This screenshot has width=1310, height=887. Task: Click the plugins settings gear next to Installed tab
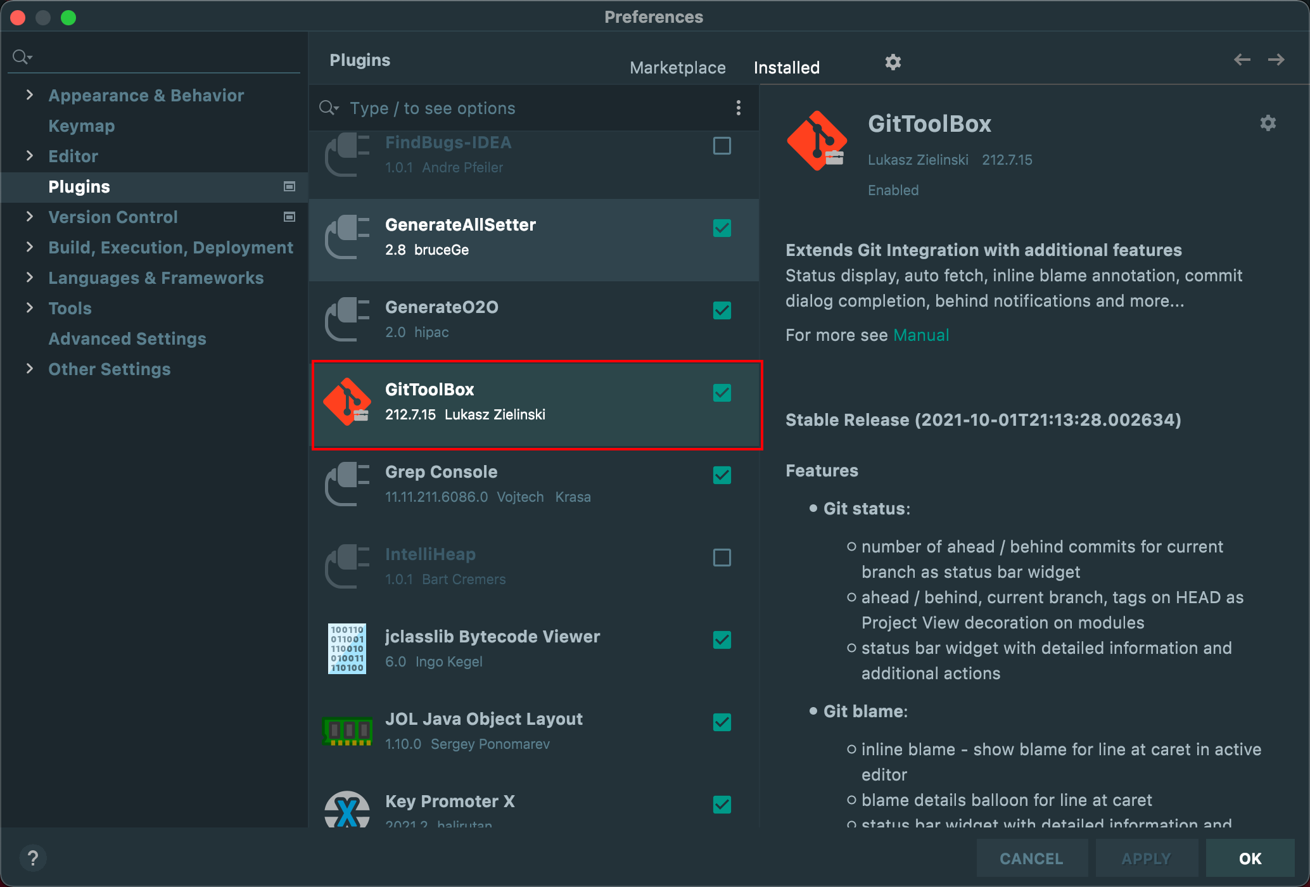(893, 62)
